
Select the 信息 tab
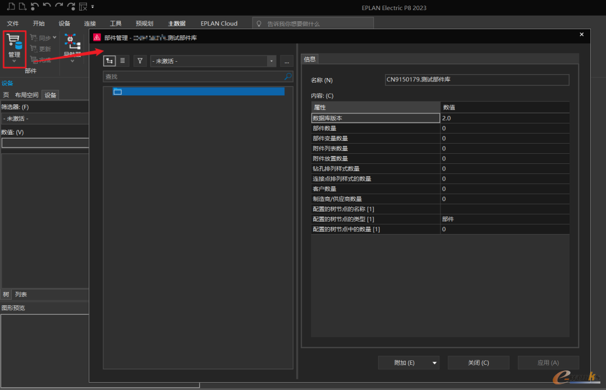pyautogui.click(x=310, y=59)
